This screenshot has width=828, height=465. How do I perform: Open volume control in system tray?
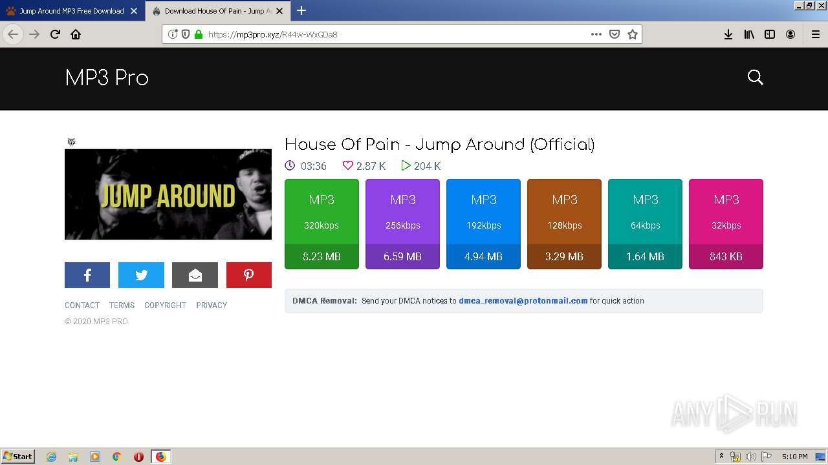751,457
